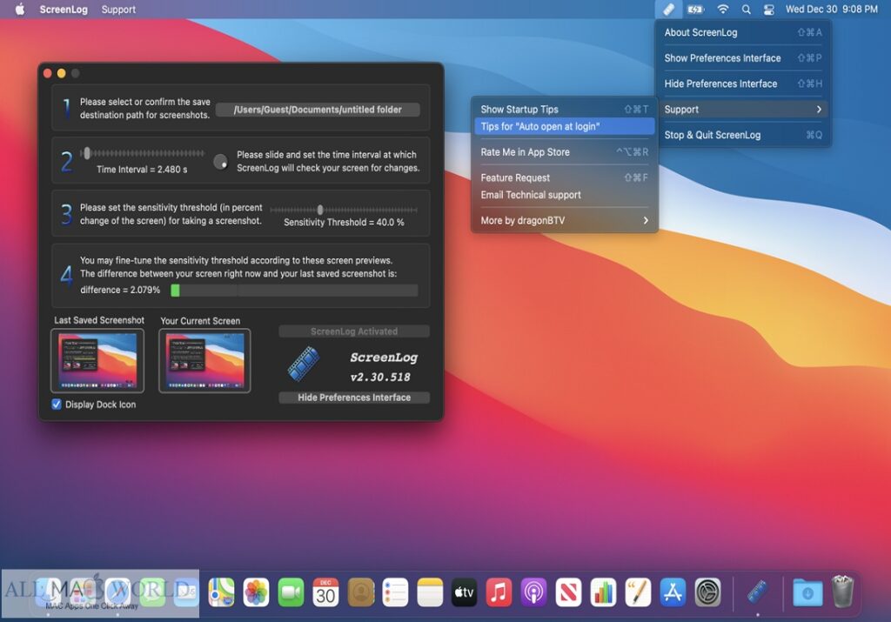Open the Downloads folder in the Dock

[x=807, y=592]
